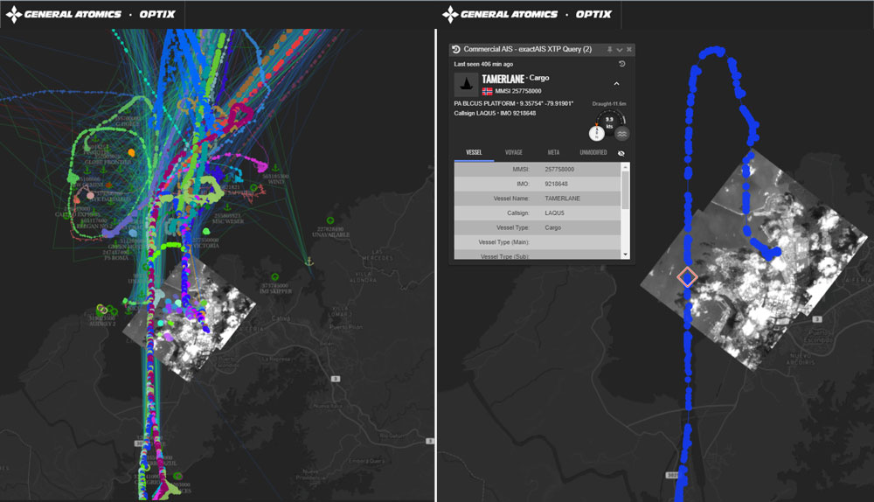Switch to the META tab
This screenshot has height=502, width=874.
coord(553,152)
